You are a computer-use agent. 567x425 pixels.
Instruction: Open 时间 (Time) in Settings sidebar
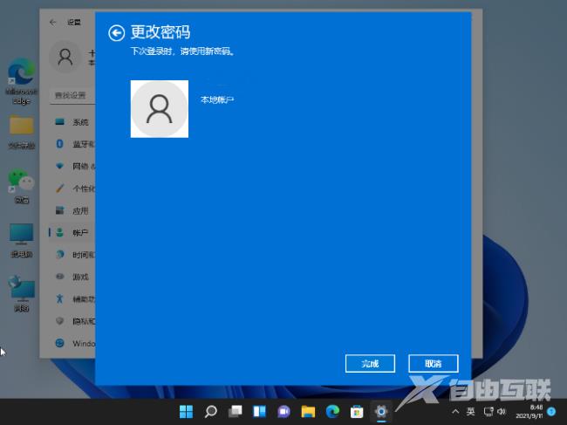[x=72, y=255]
